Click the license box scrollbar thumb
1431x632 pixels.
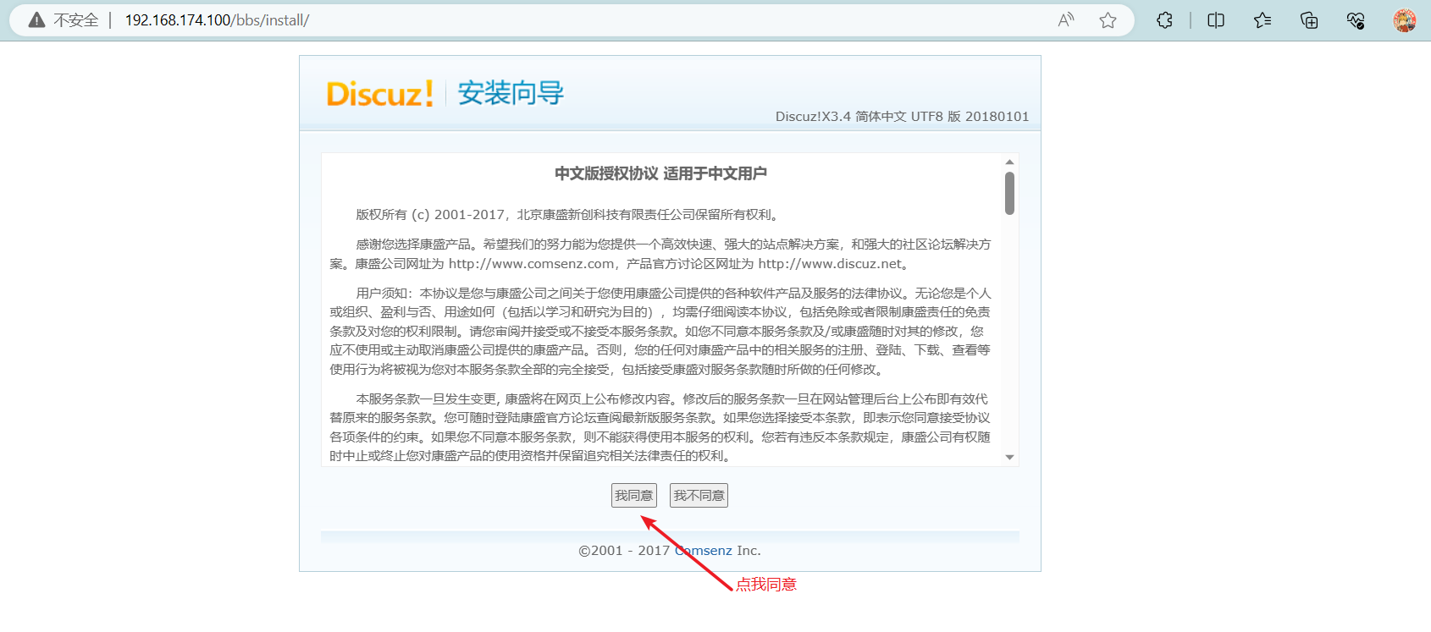point(1009,193)
